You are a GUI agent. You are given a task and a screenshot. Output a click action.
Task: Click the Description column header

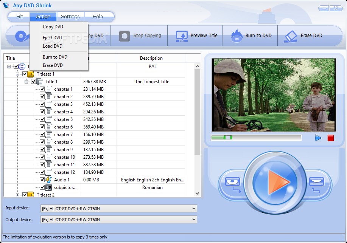pos(151,58)
